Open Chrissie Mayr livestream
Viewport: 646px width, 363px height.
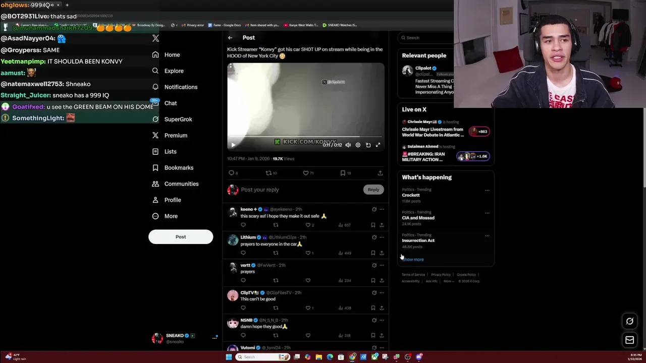[446, 129]
